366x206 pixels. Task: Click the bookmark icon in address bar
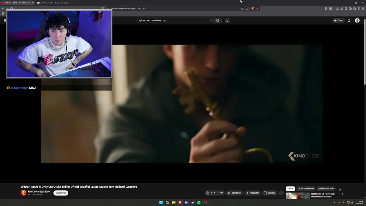(x=102, y=9)
